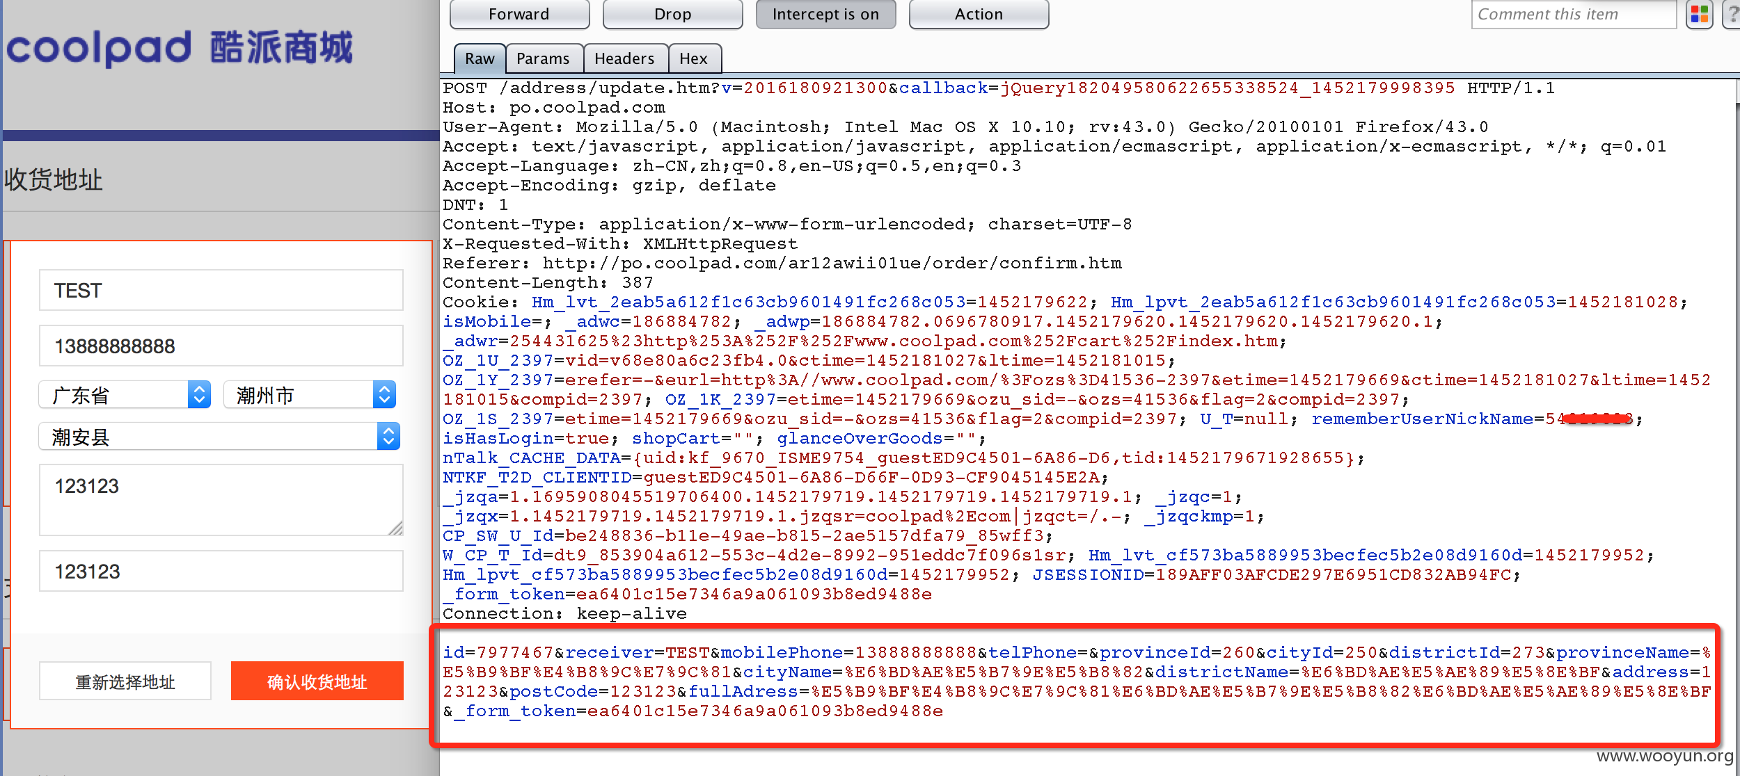Click the Host: po.coolpad.com header line
The height and width of the screenshot is (776, 1740).
coord(554,108)
